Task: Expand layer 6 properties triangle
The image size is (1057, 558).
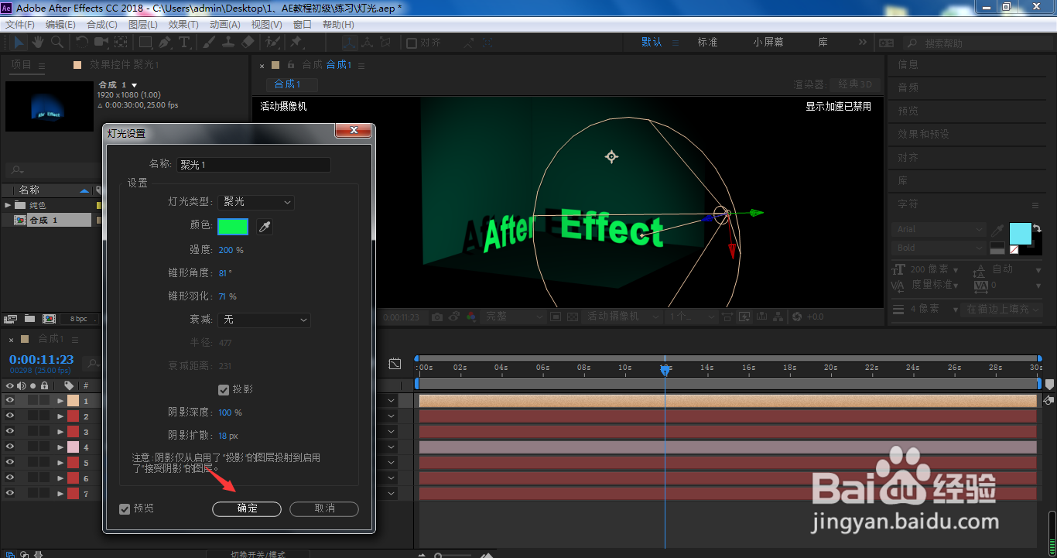Action: 60,478
